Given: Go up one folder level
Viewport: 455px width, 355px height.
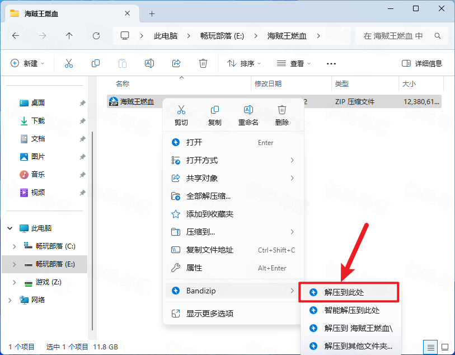Looking at the screenshot, I should [x=69, y=36].
